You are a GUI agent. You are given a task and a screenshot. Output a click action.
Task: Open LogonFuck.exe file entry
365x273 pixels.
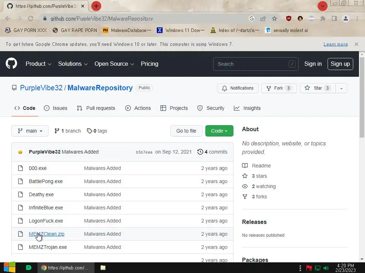(x=46, y=221)
